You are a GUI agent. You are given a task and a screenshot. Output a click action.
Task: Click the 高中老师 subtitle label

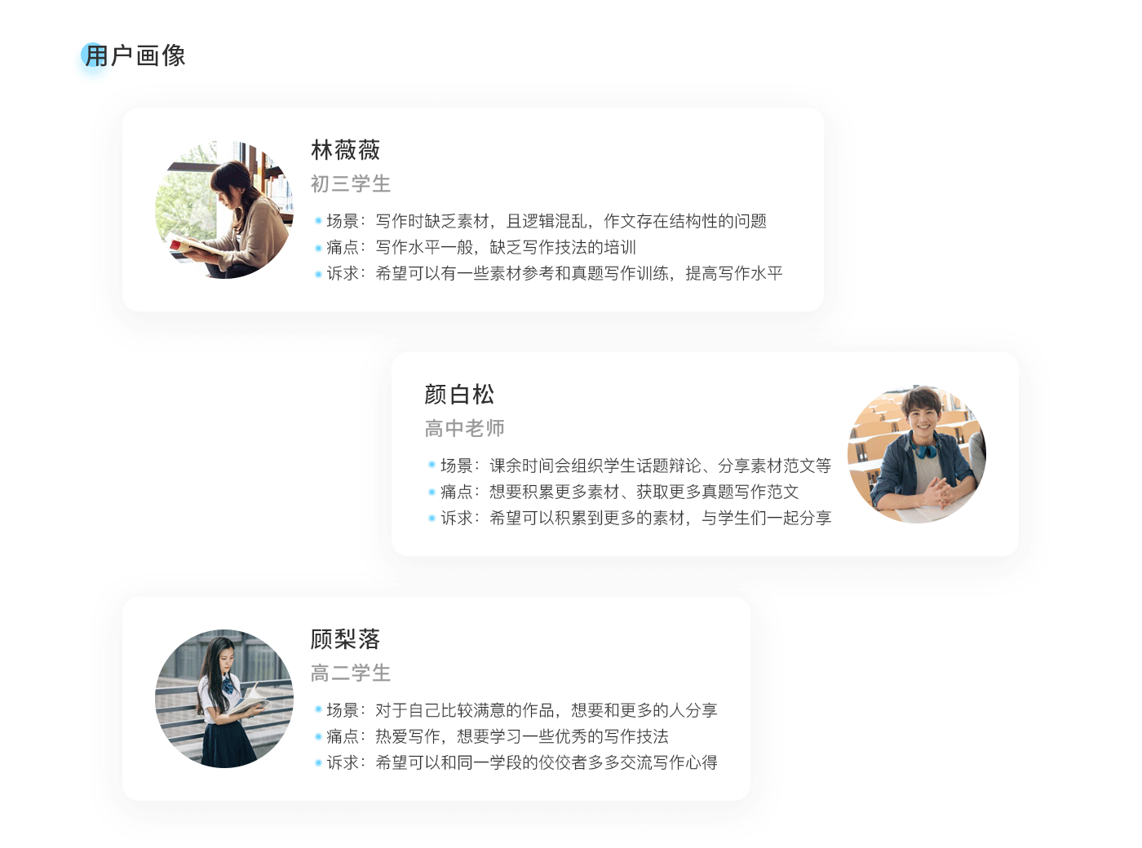click(x=465, y=429)
